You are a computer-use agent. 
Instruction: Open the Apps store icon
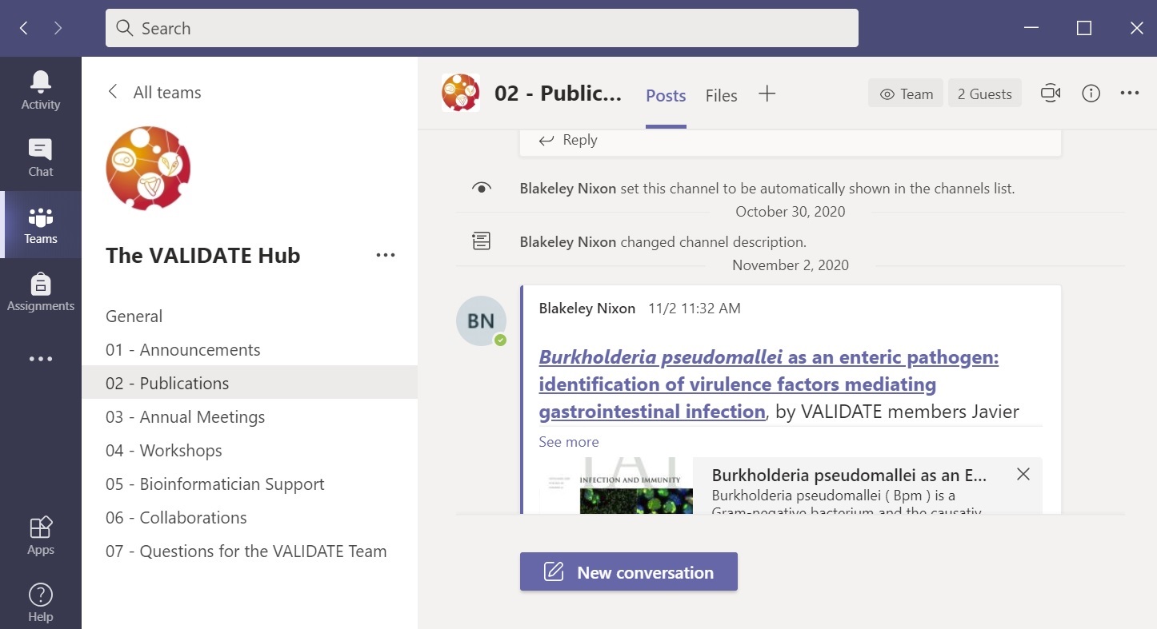[x=40, y=535]
